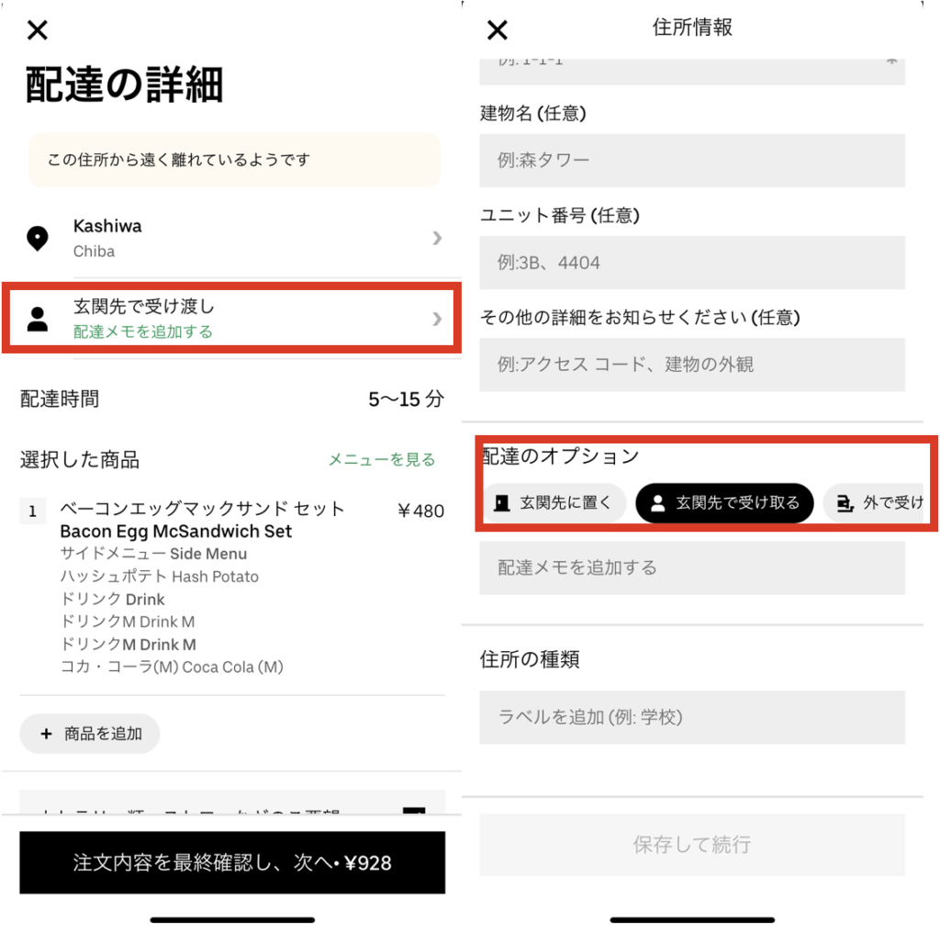The width and height of the screenshot is (940, 932).
Task: Open Kashiwa address row chevron
Action: coord(437,238)
